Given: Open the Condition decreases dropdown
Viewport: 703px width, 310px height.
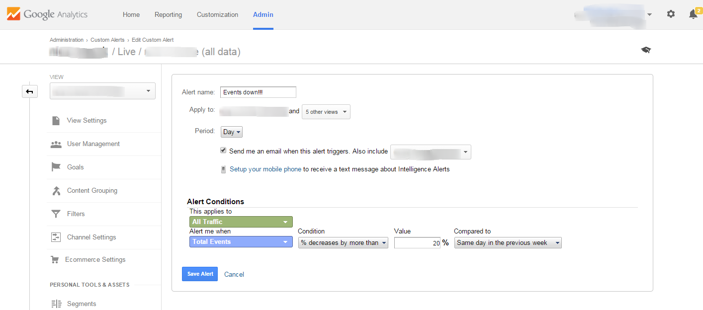Looking at the screenshot, I should tap(343, 243).
